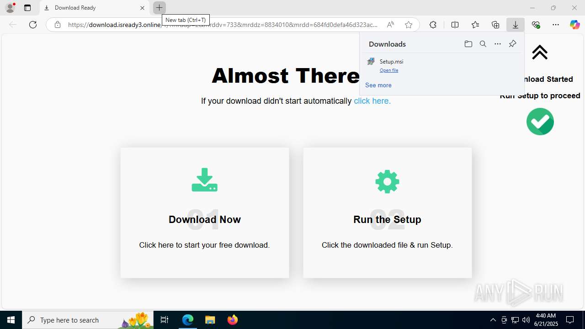Click the address bar URL
585x329 pixels.
coord(223,25)
